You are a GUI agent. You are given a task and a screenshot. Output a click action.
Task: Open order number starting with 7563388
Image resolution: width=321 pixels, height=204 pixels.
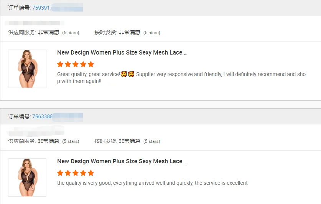pyautogui.click(x=42, y=116)
